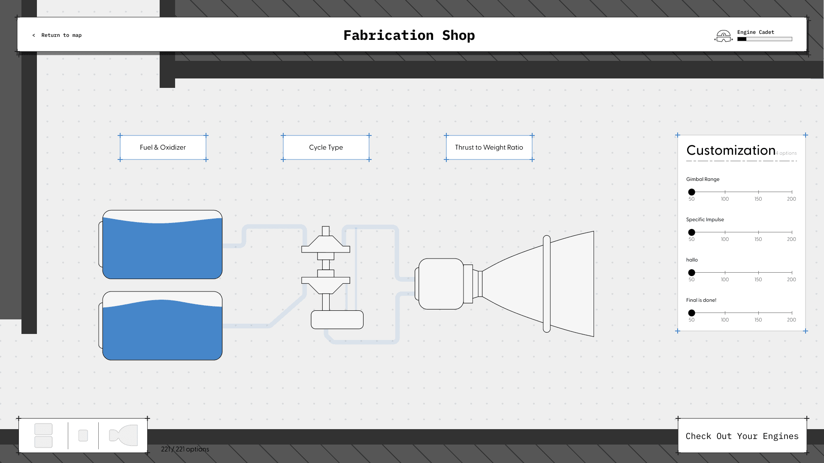824x463 pixels.
Task: Select the Cycle Type section label
Action: (x=325, y=147)
